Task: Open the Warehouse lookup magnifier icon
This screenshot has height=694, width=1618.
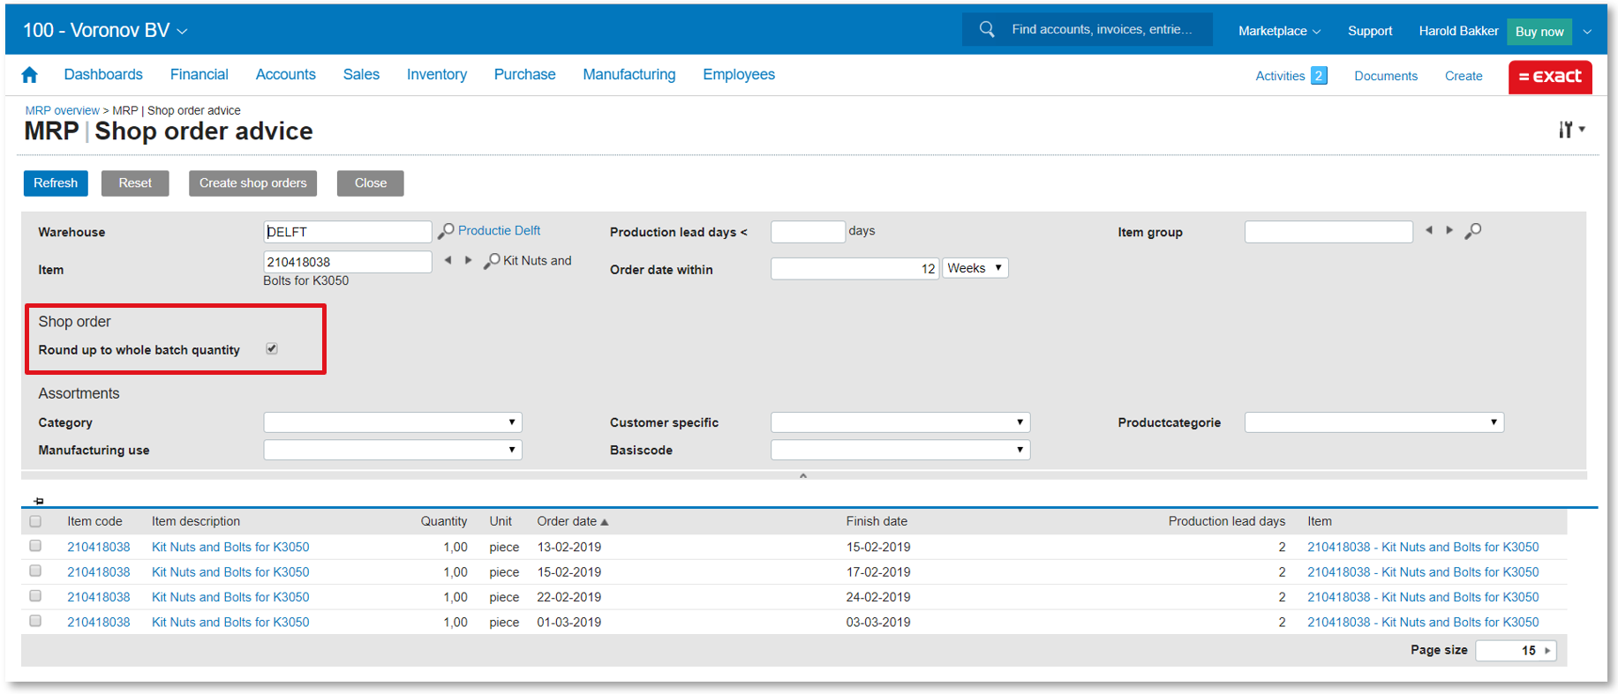Action: pyautogui.click(x=447, y=231)
